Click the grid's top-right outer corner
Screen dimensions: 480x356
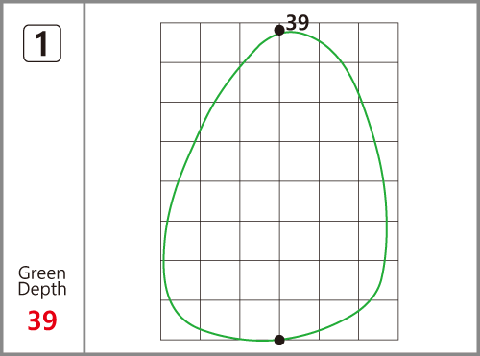coord(398,23)
